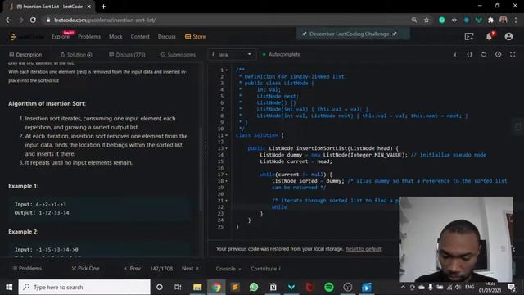This screenshot has height=295, width=524.
Task: Click the Reset to default link
Action: tap(364, 249)
